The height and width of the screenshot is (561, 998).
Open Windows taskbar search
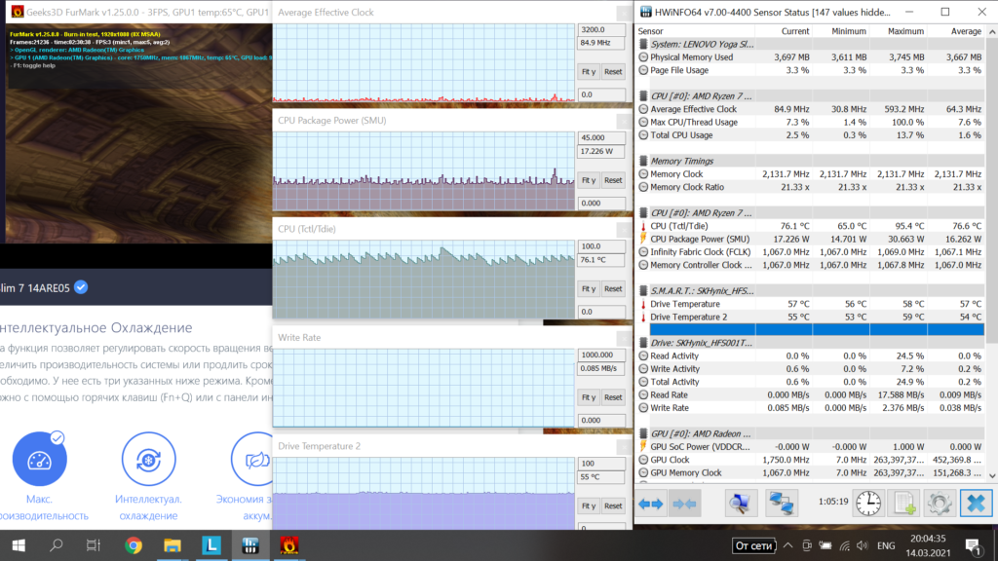click(x=56, y=545)
